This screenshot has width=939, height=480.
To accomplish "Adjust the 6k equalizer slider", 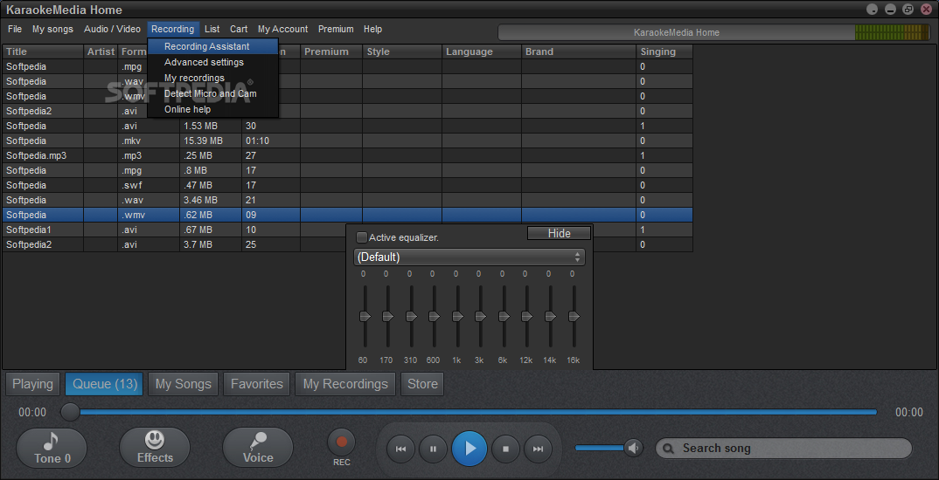I will 504,316.
